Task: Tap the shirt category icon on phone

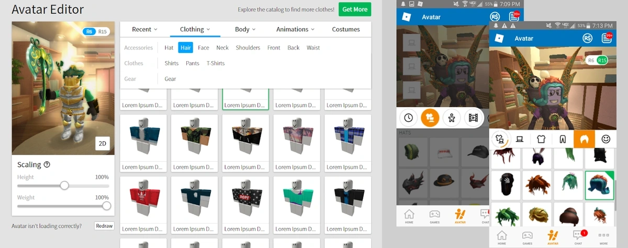Action: click(542, 139)
